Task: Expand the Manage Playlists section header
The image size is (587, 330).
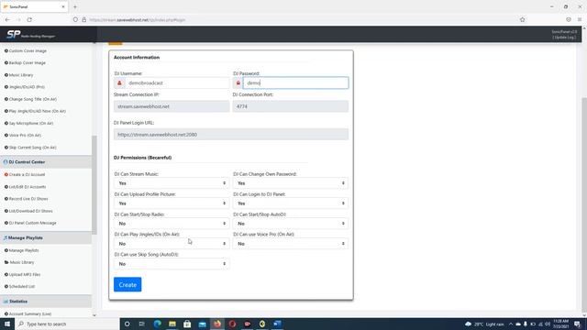Action: tap(46, 238)
